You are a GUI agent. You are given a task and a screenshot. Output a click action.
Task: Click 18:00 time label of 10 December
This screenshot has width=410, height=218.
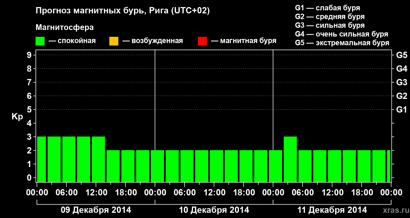[244, 193]
